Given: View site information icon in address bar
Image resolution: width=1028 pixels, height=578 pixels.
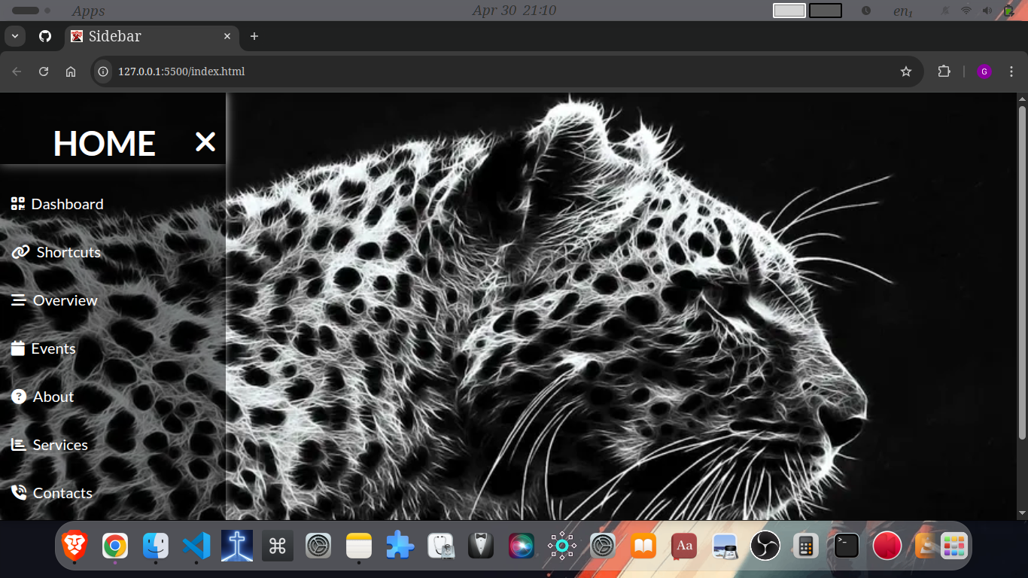Looking at the screenshot, I should (x=104, y=71).
